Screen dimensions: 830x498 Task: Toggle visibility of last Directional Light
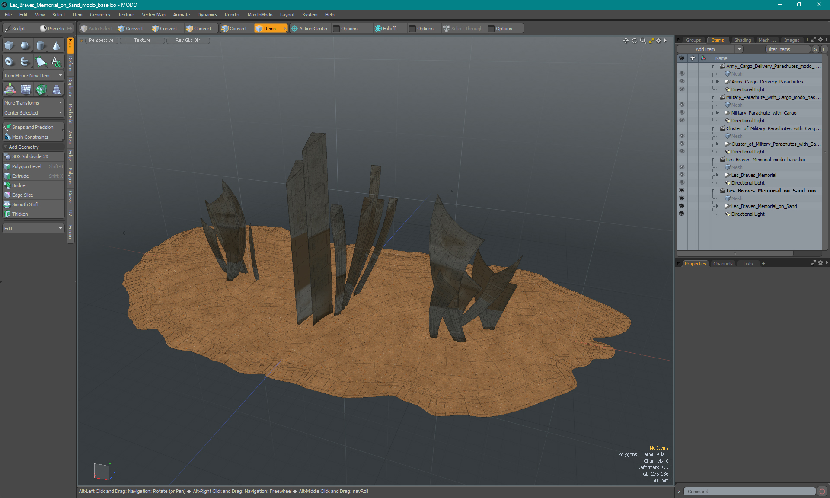coord(682,214)
